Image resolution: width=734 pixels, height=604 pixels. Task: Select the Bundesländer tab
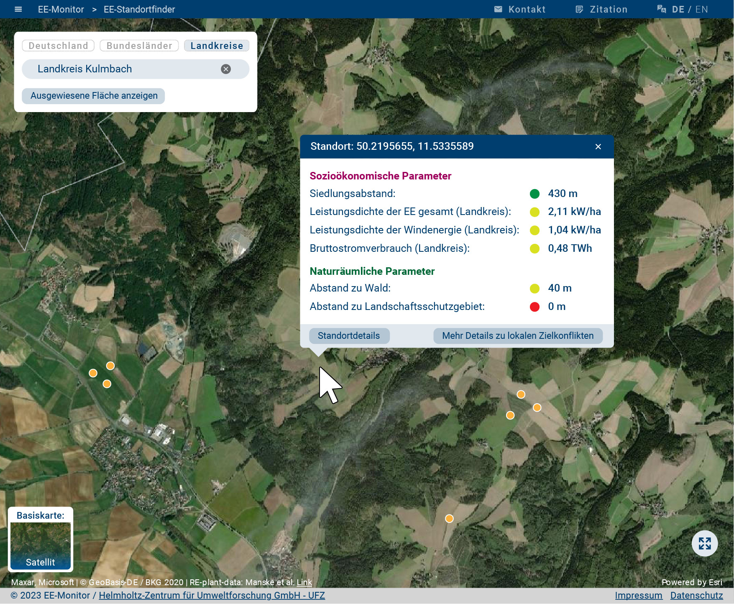139,46
